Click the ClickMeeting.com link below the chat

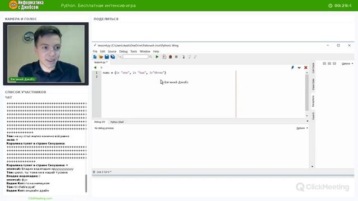point(40,198)
